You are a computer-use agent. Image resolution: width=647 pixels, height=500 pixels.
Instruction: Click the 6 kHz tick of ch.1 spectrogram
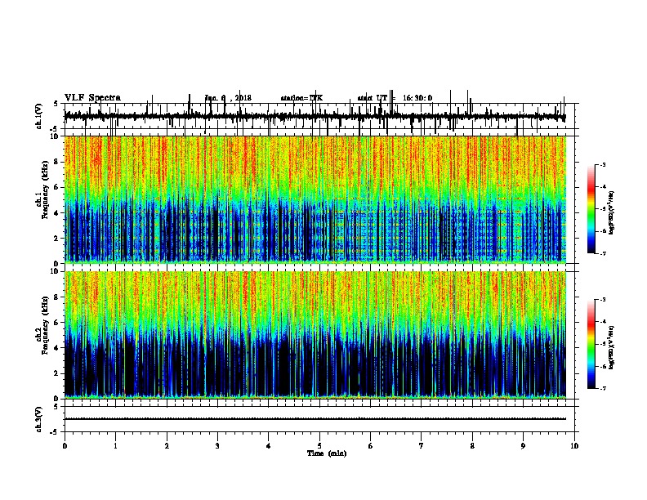click(57, 187)
